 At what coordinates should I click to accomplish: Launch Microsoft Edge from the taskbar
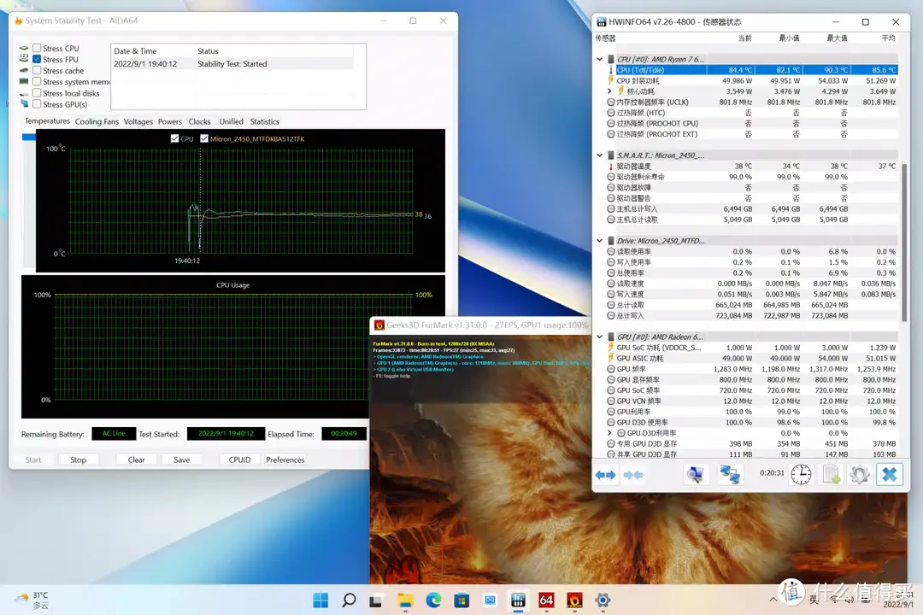point(433,600)
